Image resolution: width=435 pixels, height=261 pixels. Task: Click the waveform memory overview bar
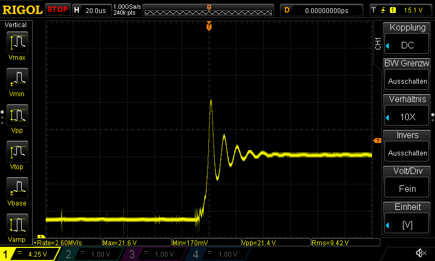[x=209, y=10]
